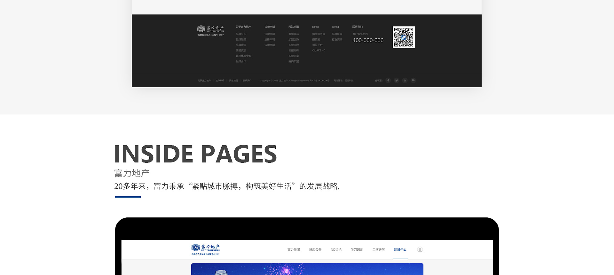The width and height of the screenshot is (614, 275).
Task: Open the 品牌介绍 footer link
Action: pos(241,34)
